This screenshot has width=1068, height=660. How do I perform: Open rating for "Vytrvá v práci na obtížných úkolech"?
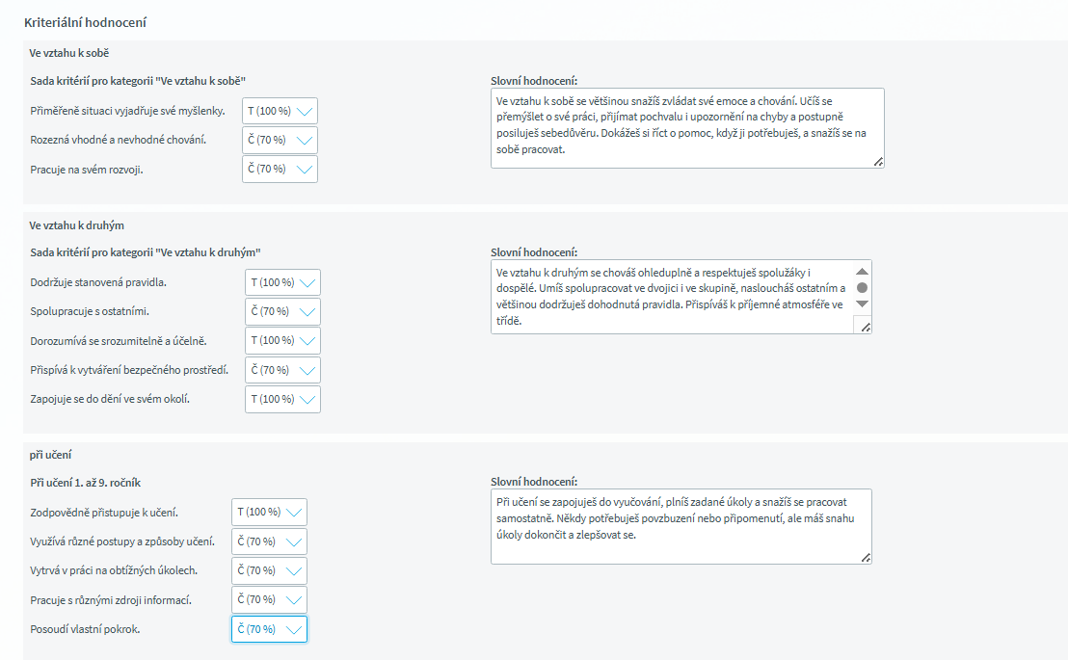[270, 570]
